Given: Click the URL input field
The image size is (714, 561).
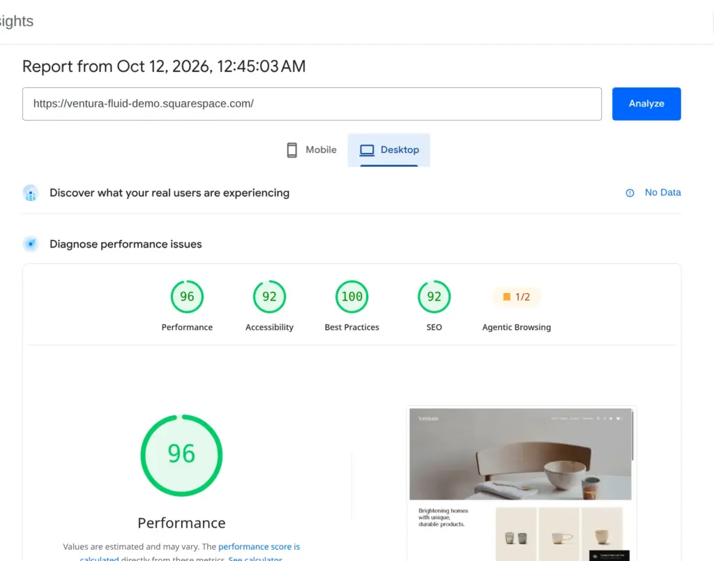Looking at the screenshot, I should coord(312,104).
